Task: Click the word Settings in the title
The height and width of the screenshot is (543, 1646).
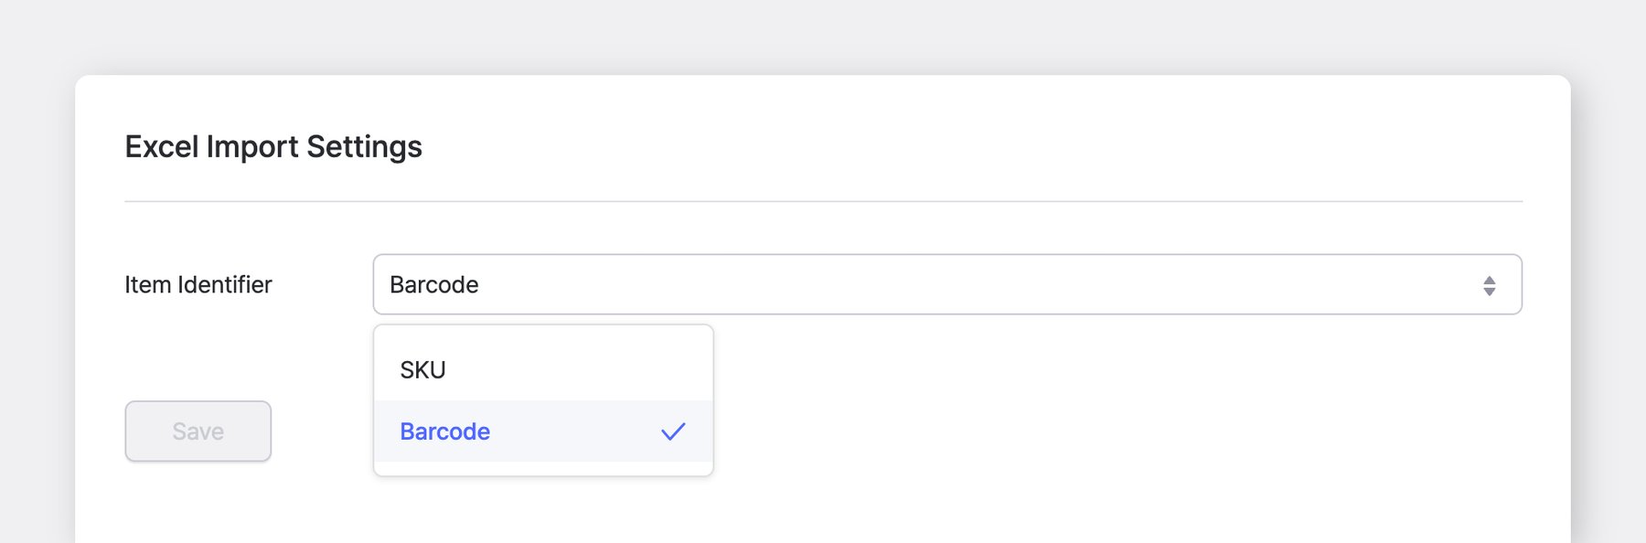Action: tap(364, 147)
